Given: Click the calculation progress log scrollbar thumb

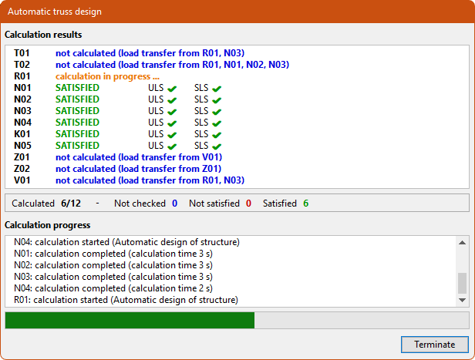Looking at the screenshot, I should [462, 283].
